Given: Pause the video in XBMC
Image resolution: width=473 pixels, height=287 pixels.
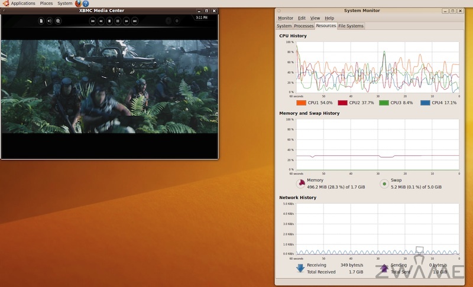Looking at the screenshot, I should click(x=118, y=21).
